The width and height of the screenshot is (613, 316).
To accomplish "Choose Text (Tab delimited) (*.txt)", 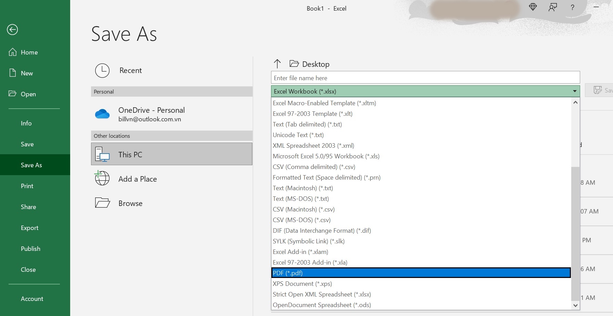I will coord(421,124).
